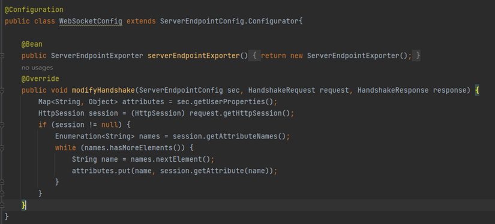Collapse the modifyHandshake method using gutter fold marker
The height and width of the screenshot is (224, 495).
click(2, 90)
